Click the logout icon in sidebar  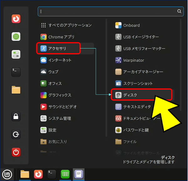[x=16, y=135]
